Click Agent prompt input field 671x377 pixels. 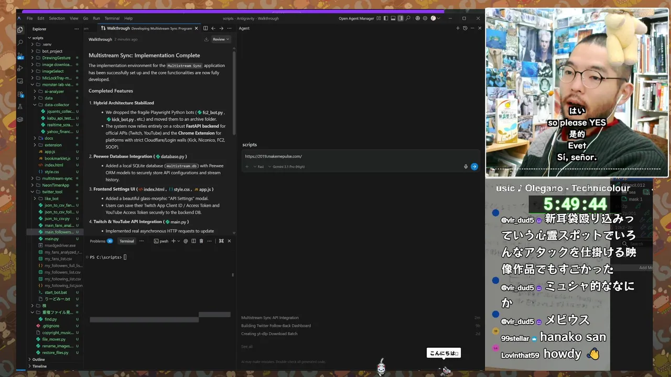pyautogui.click(x=361, y=156)
